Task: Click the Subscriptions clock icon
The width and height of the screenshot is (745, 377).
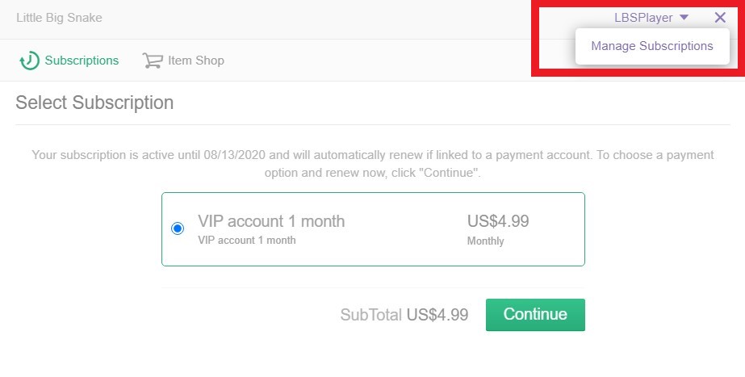Action: coord(30,61)
